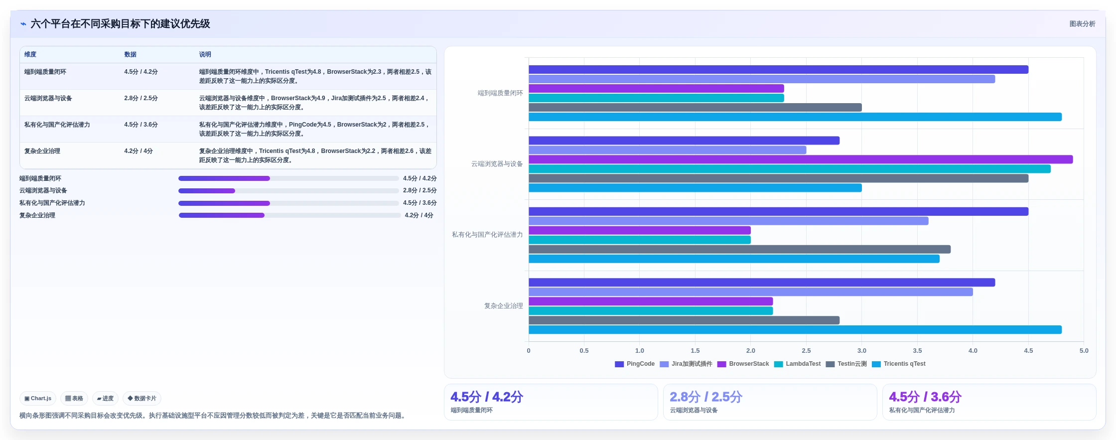Screen dimensions: 1116x440
Task: Toggle the Testin云测 legend entry
Action: coord(846,364)
